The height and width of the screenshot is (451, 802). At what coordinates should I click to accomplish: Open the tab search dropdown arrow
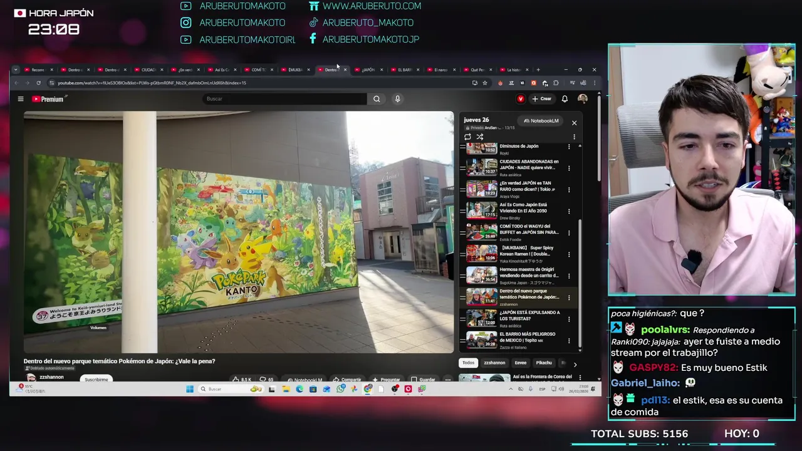pyautogui.click(x=16, y=70)
